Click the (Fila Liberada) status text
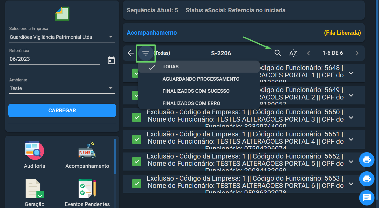This screenshot has width=379, height=208. [x=342, y=33]
